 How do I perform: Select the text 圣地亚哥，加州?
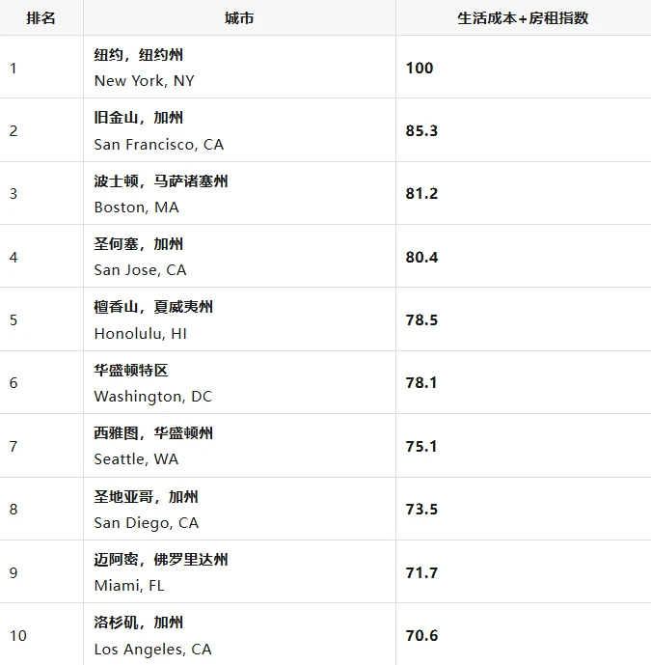pyautogui.click(x=146, y=497)
